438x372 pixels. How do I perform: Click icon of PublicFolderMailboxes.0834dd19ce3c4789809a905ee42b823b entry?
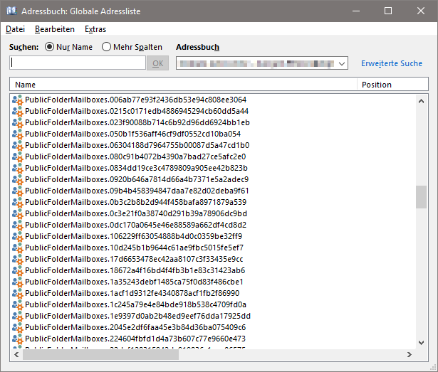point(18,168)
